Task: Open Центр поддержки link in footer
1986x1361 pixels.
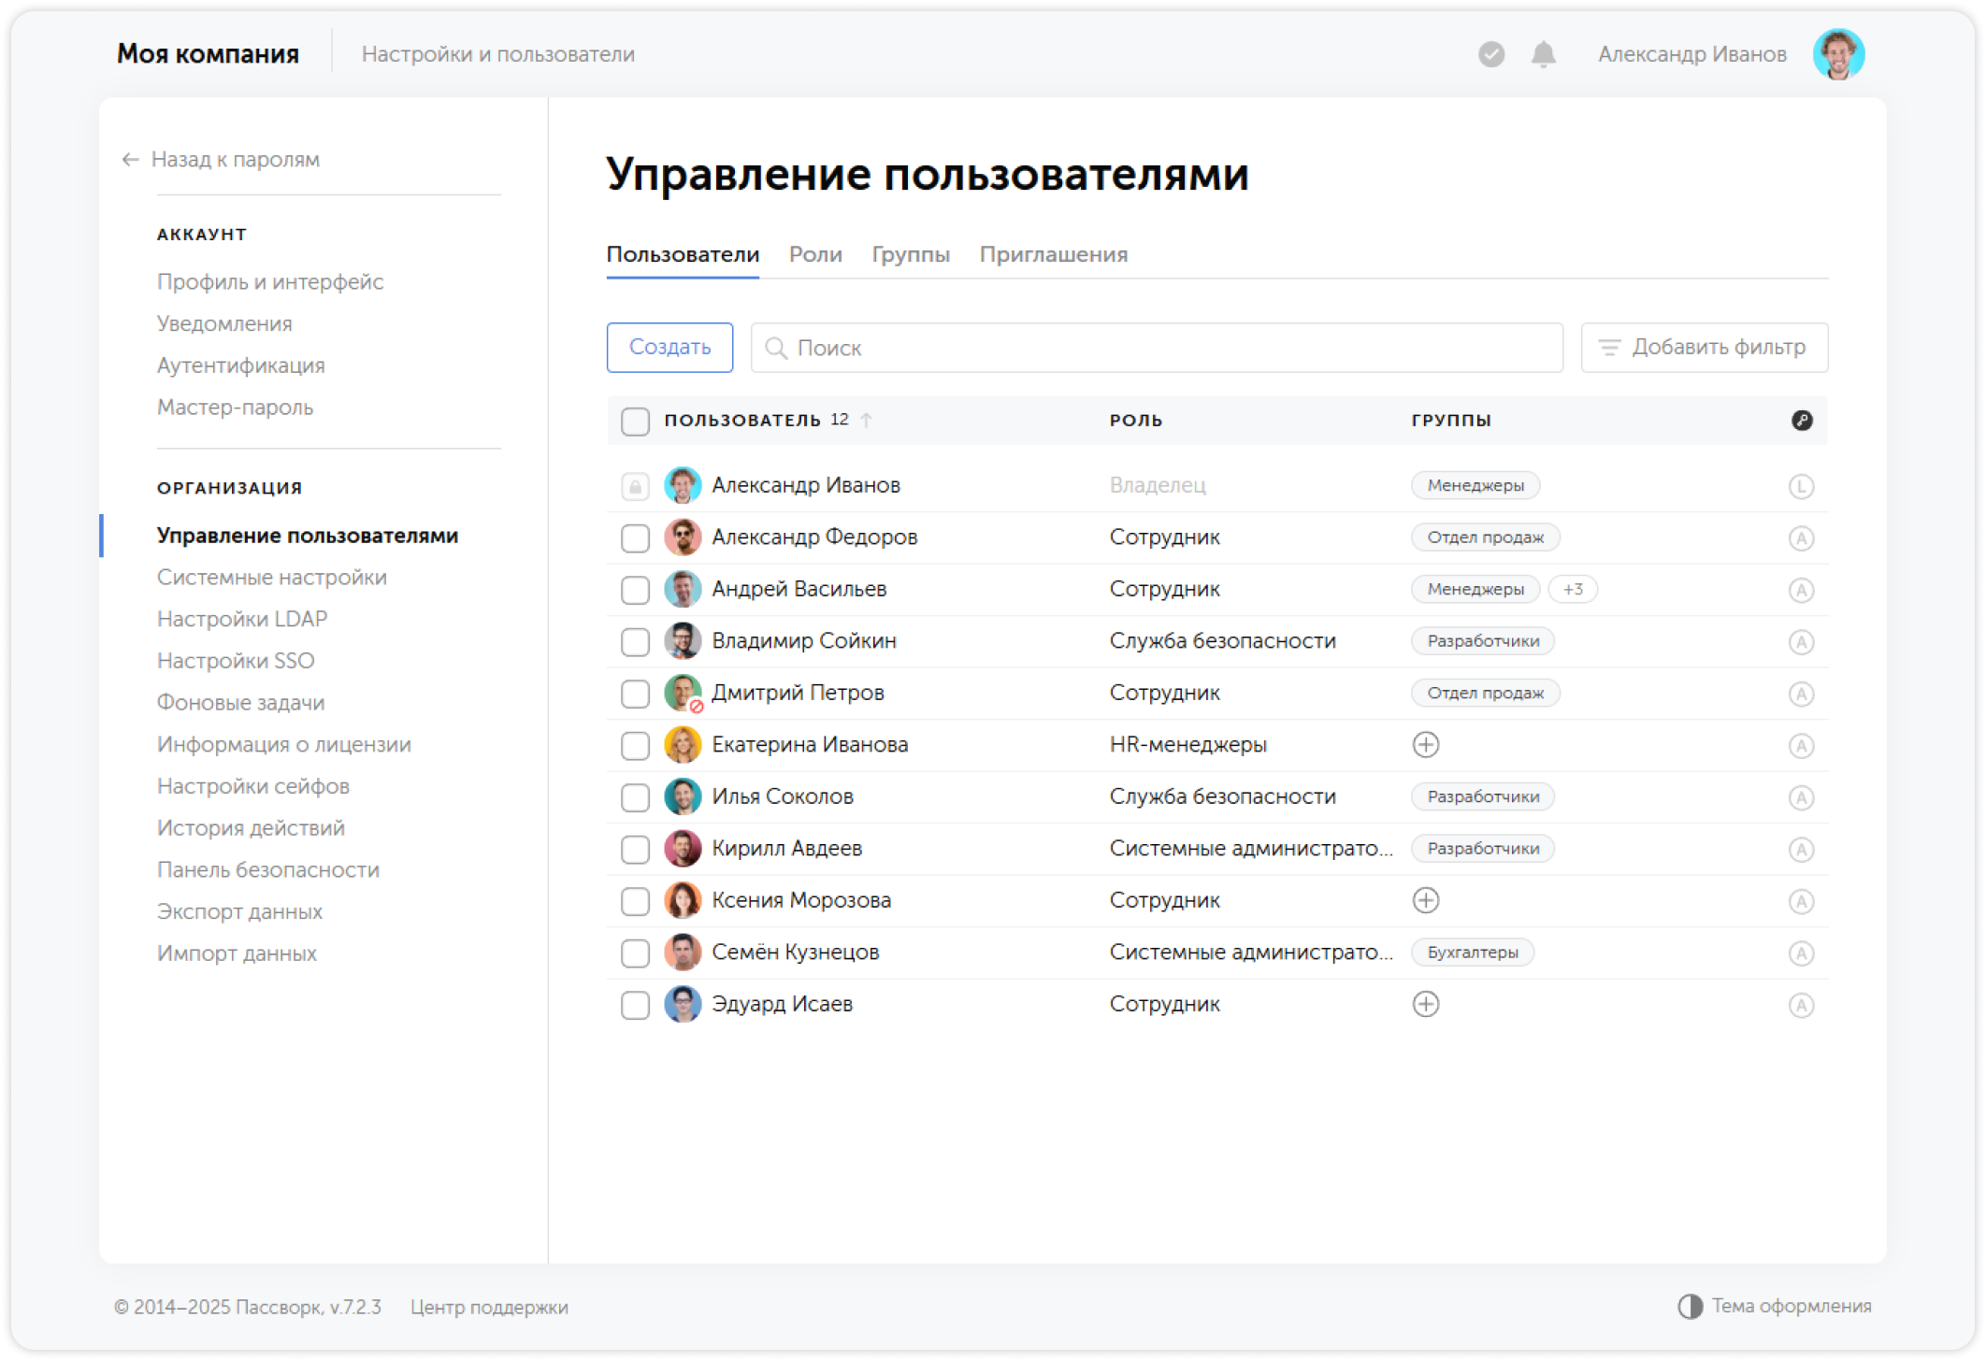Action: point(489,1308)
